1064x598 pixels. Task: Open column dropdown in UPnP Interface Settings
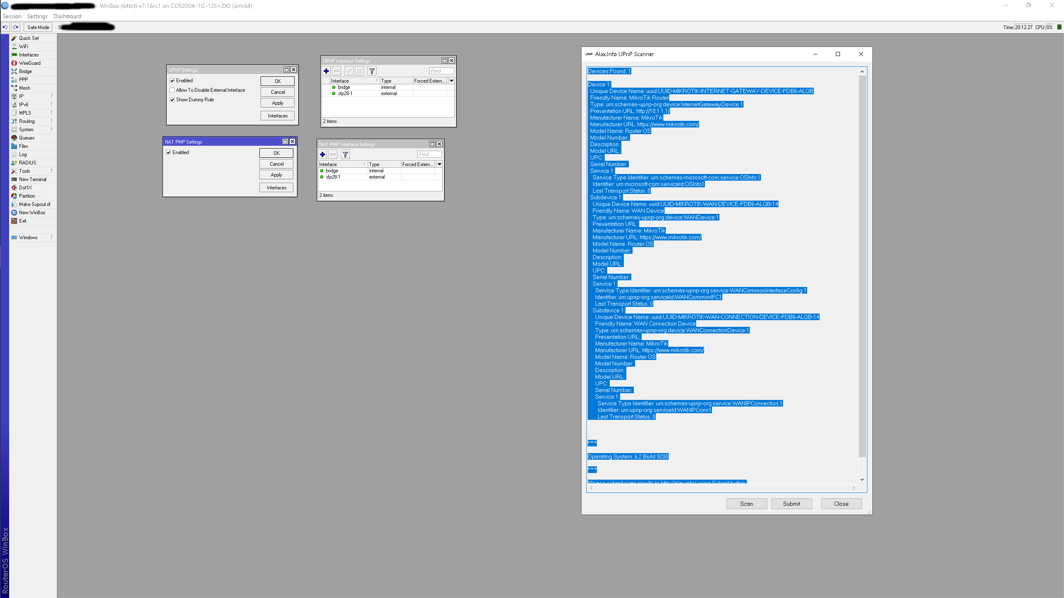[x=451, y=81]
